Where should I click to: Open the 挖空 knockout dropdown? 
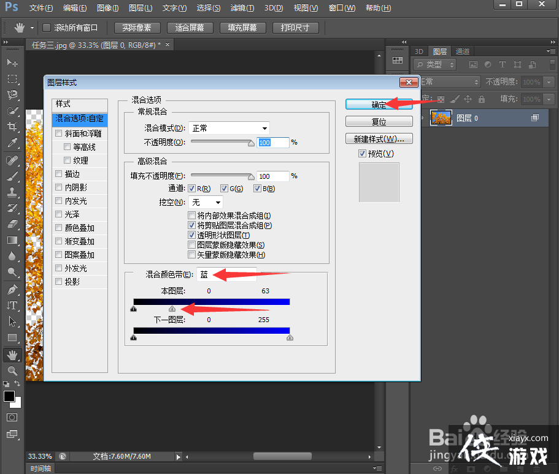point(207,202)
